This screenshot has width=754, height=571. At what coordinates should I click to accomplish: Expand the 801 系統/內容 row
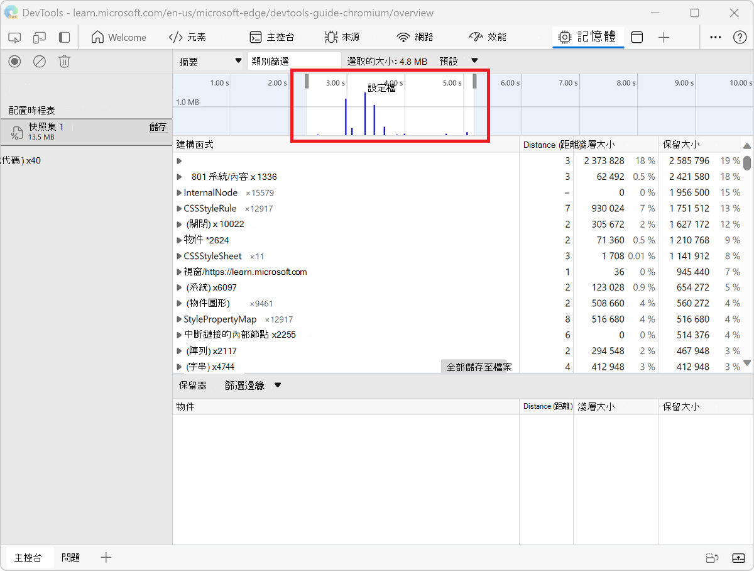pos(179,177)
